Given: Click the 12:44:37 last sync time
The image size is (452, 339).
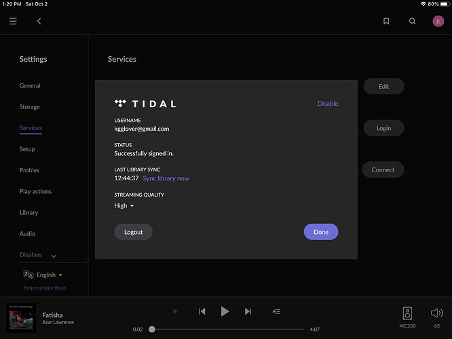Looking at the screenshot, I should click(126, 178).
